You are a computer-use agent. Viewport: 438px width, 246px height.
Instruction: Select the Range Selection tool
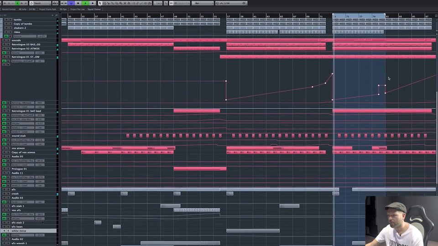tap(104, 3)
